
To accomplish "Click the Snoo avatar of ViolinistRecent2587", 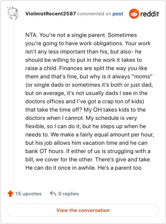I will 13,13.
